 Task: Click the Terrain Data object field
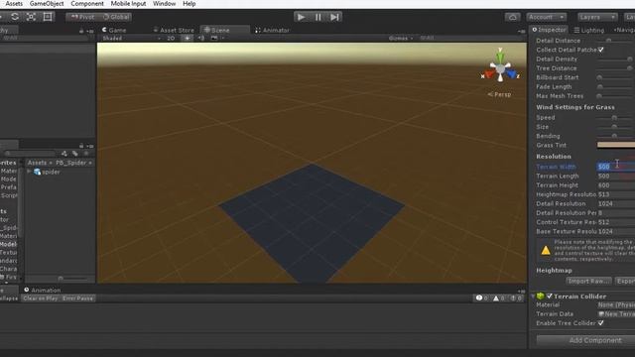tap(616, 314)
